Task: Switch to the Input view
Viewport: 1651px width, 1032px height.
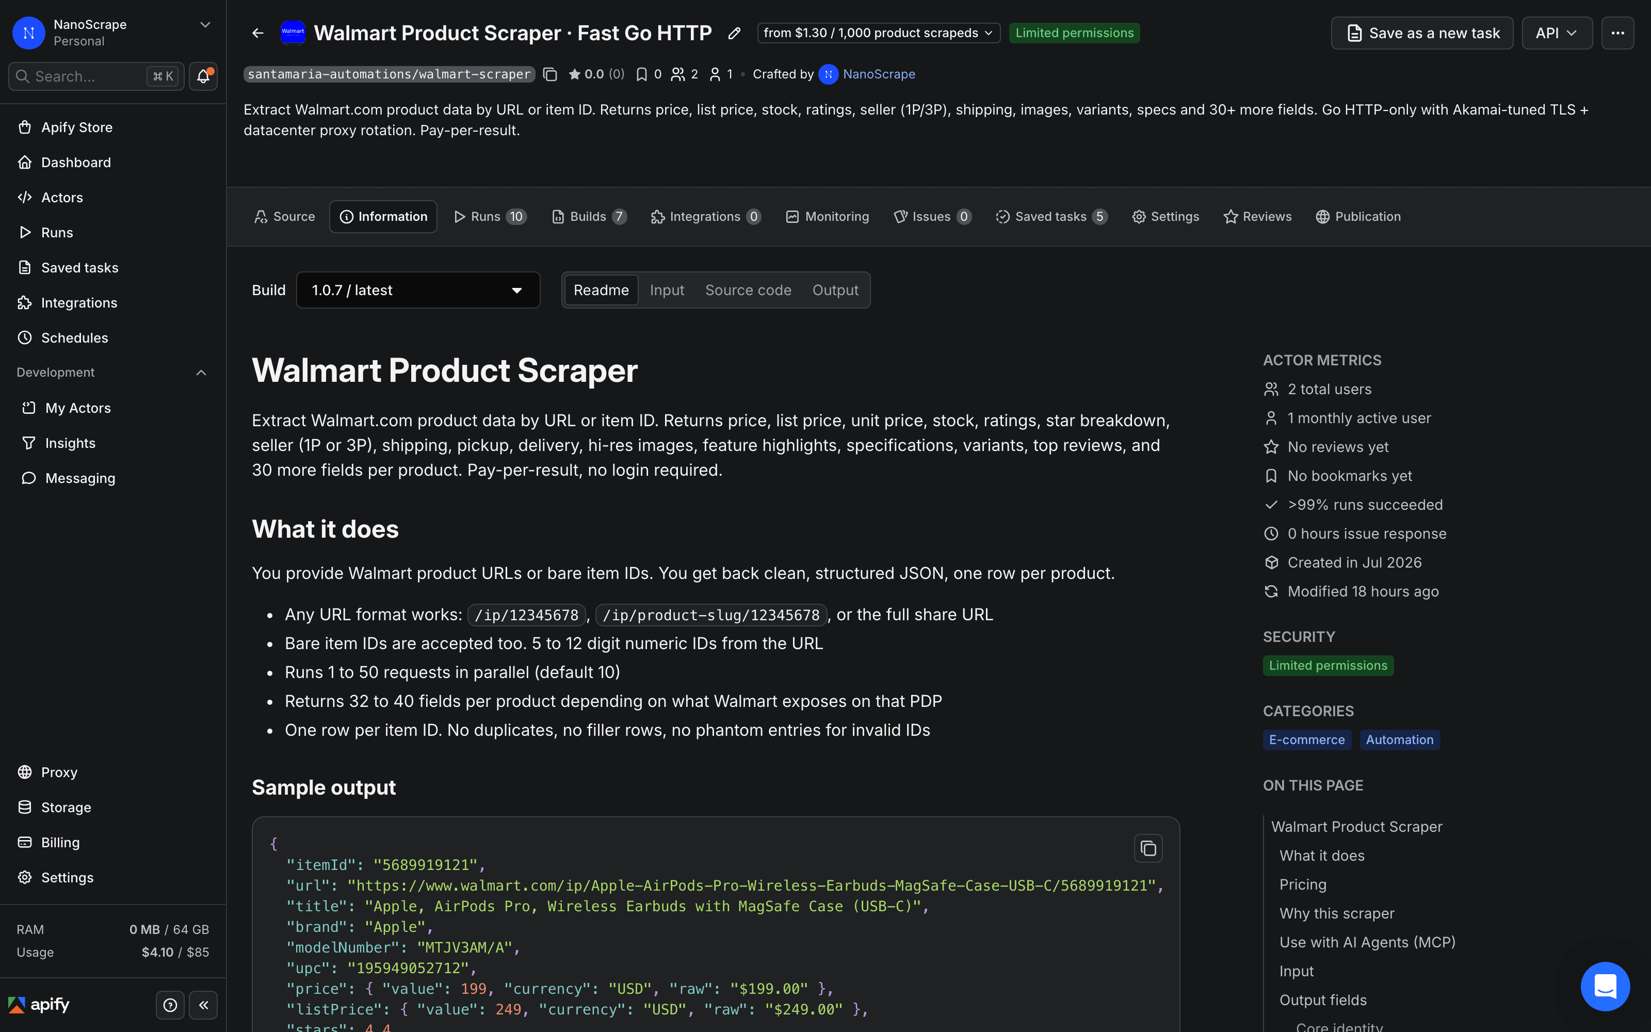Action: (x=667, y=290)
